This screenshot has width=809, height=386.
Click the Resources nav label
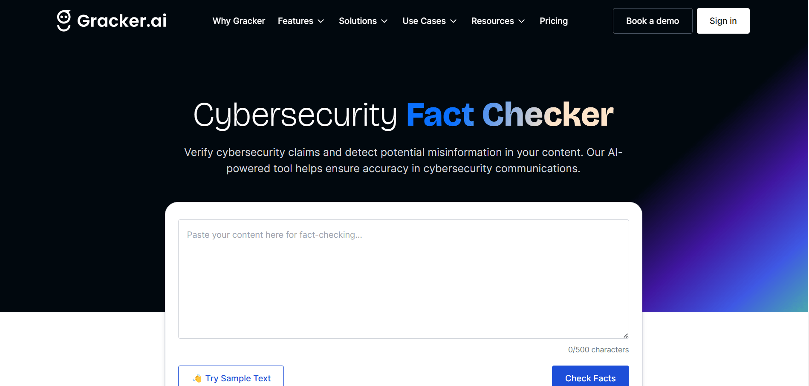(492, 21)
